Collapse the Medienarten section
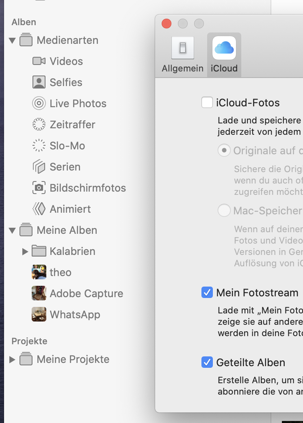This screenshot has width=303, height=423. [x=12, y=41]
